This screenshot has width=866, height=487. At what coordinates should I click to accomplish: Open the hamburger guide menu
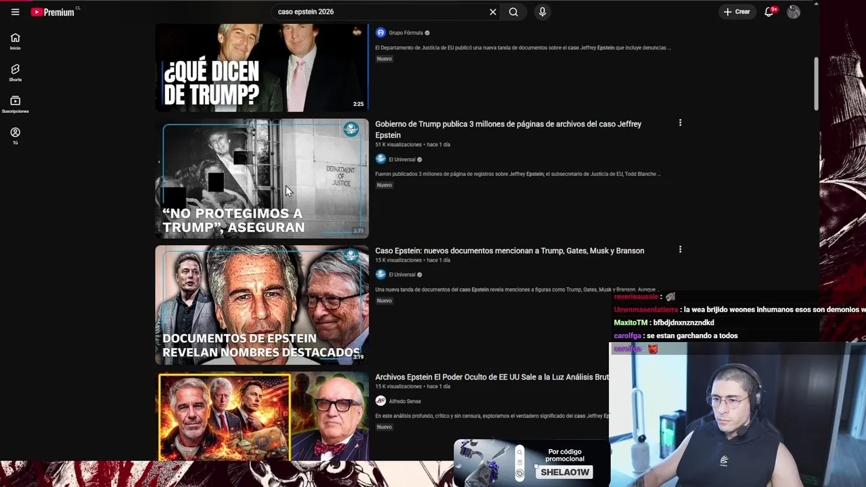coord(15,11)
